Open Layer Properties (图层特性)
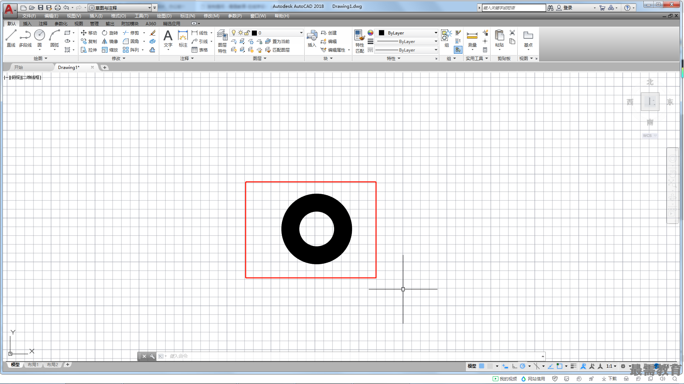Viewport: 684px width, 384px height. 222,41
